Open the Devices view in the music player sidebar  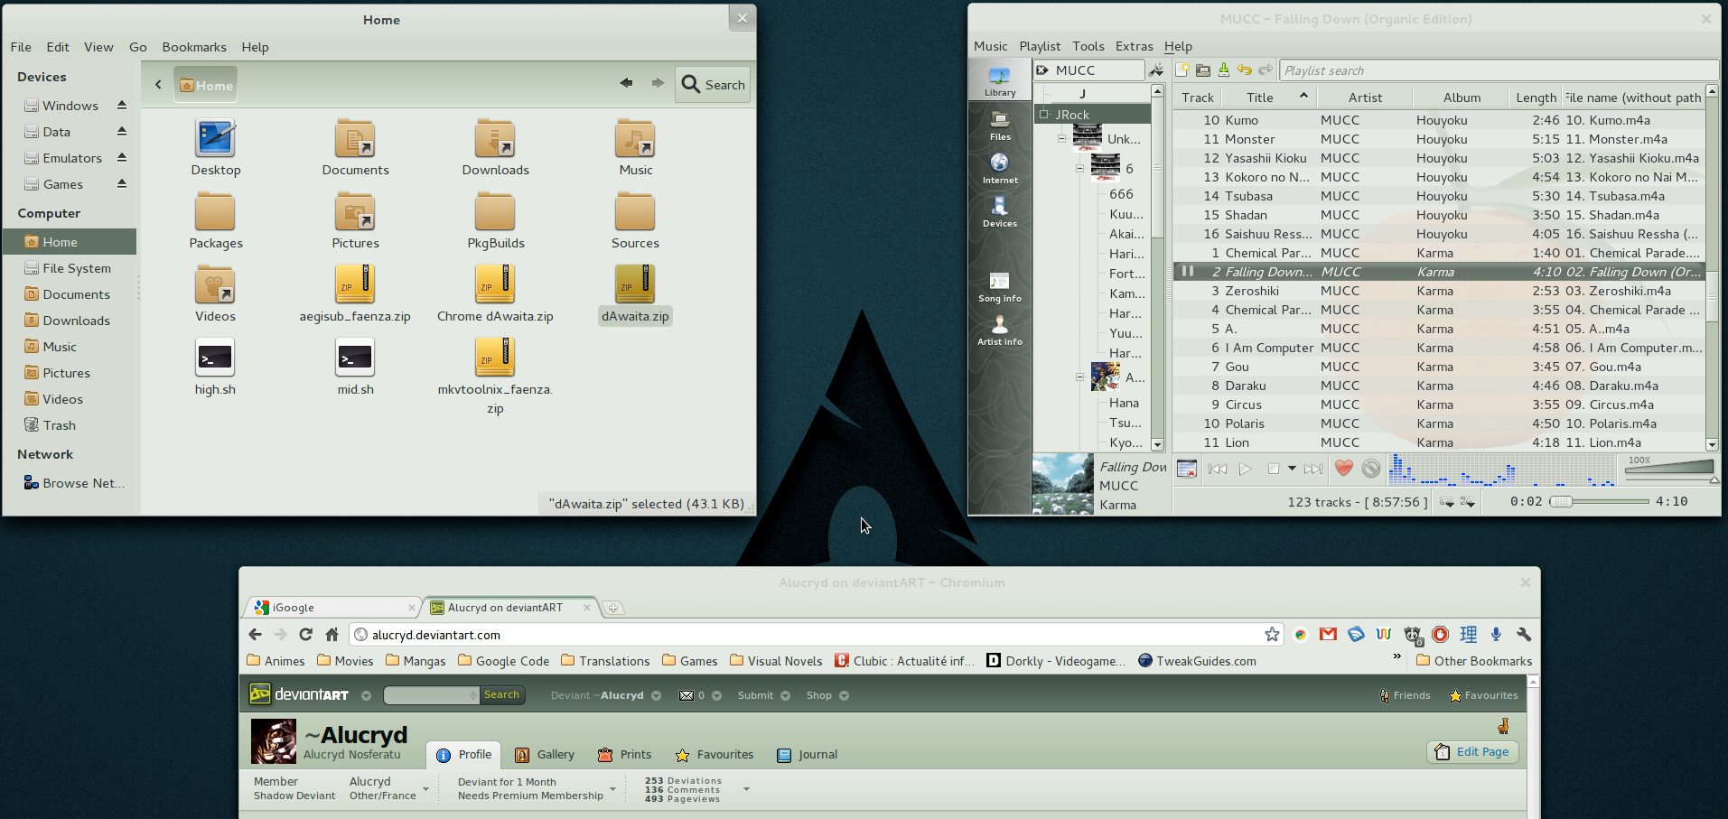pos(999,212)
